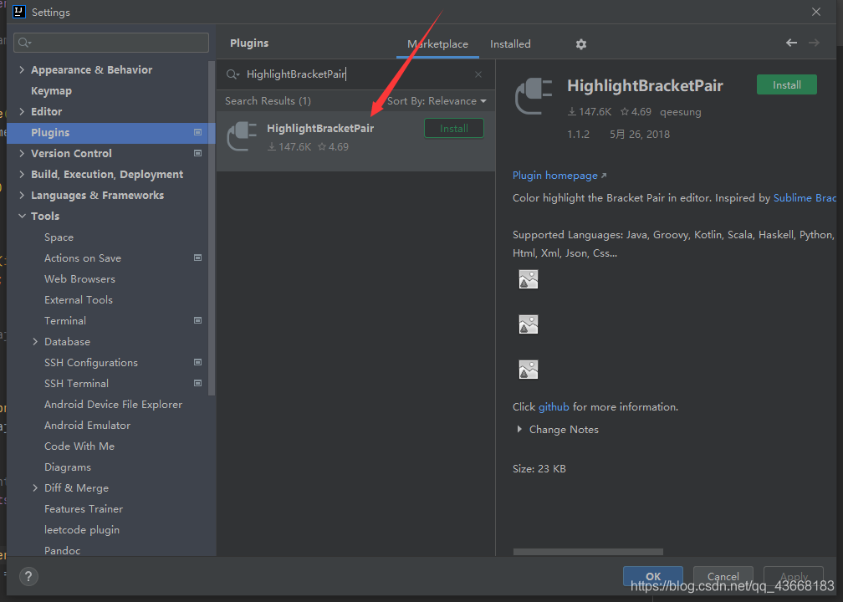Expand Appearance & Behavior section

coord(22,70)
